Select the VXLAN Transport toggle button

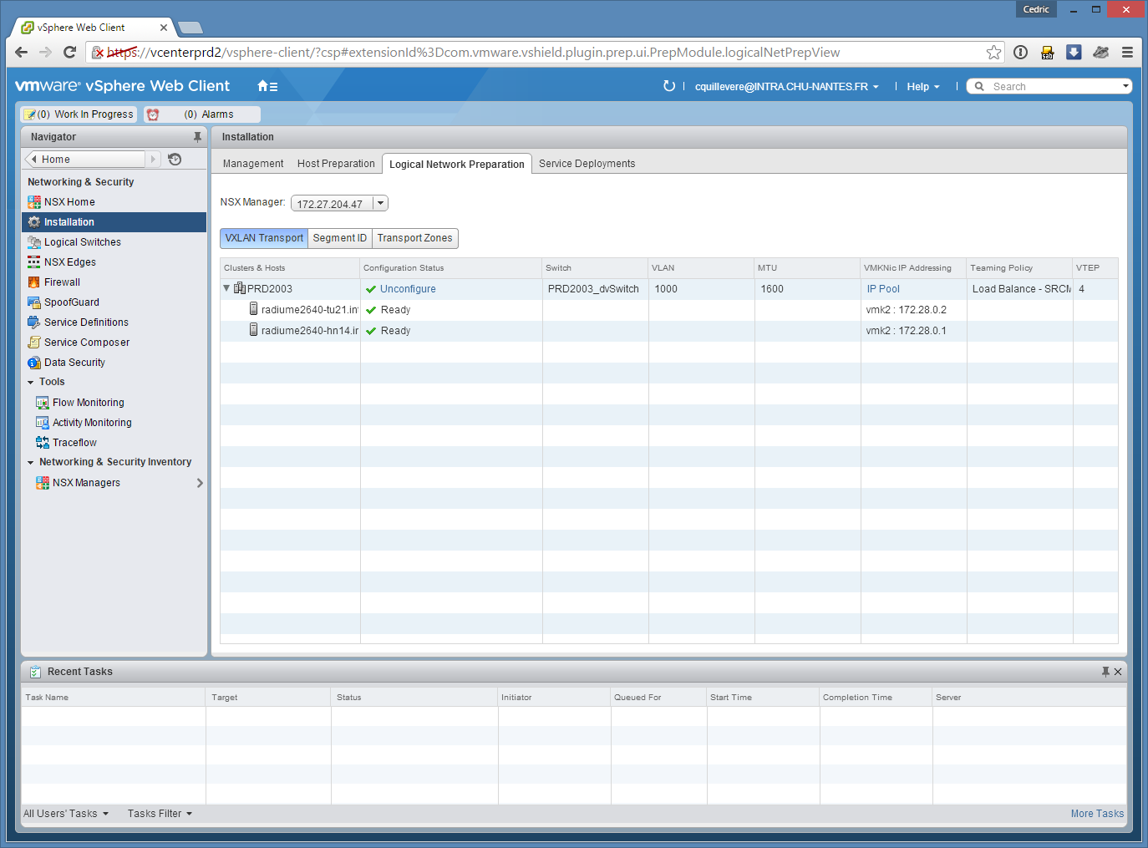point(264,238)
